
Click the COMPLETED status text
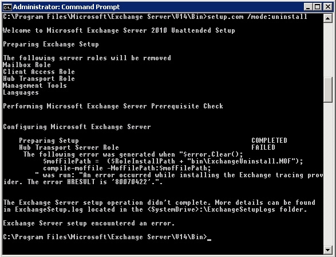tap(269, 141)
